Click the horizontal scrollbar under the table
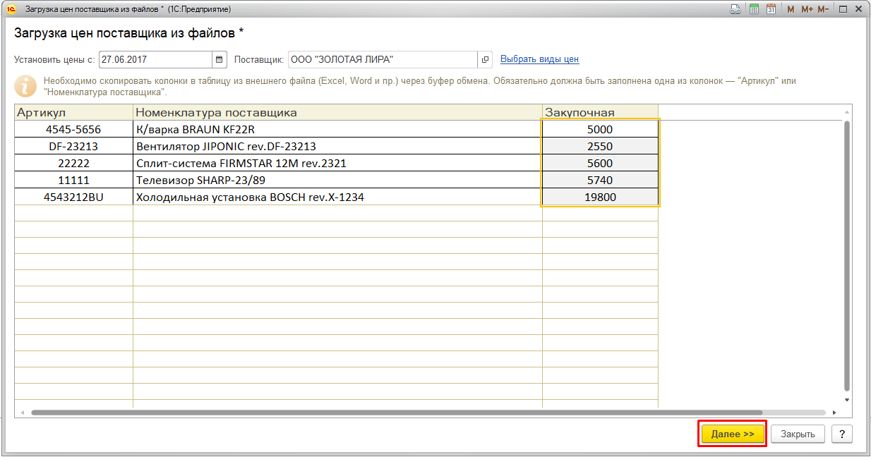871x457 pixels. click(395, 413)
